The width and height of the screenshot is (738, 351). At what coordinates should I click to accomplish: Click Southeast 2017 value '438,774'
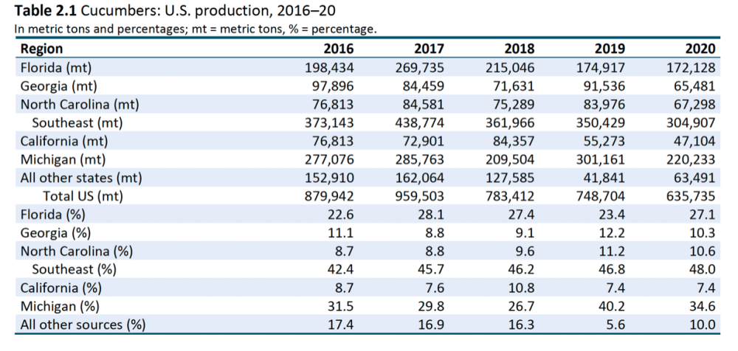point(419,123)
